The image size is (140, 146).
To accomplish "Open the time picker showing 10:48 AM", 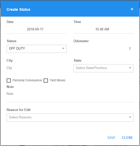I will click(x=104, y=29).
